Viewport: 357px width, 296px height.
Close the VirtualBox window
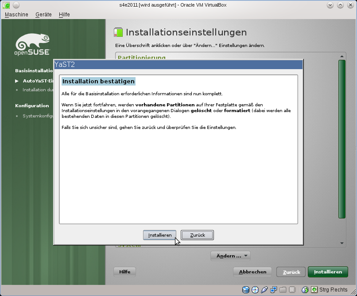(x=351, y=5)
